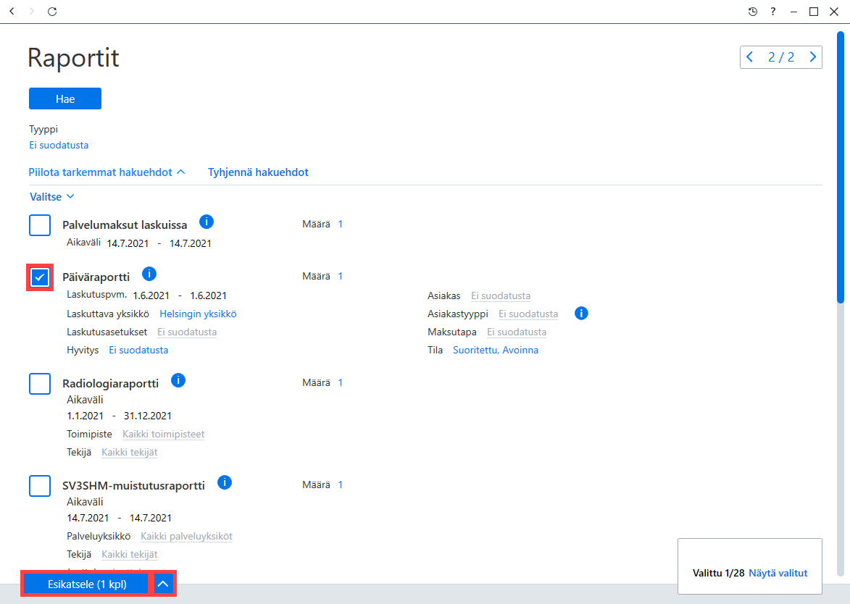Go to previous page in pager
The image size is (850, 604).
(750, 57)
